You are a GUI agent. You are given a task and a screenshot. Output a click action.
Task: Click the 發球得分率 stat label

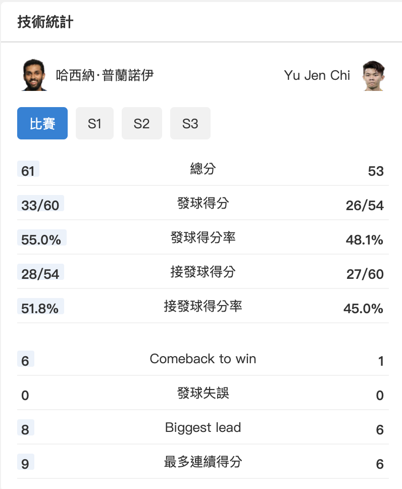(x=203, y=237)
